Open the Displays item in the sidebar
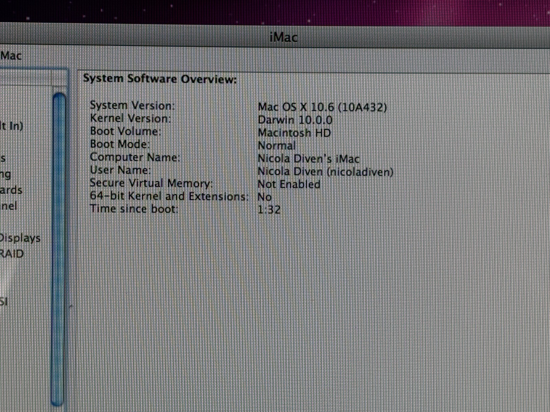Image resolution: width=550 pixels, height=412 pixels. [x=20, y=238]
